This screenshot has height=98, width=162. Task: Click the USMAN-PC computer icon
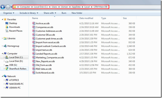pos(7,88)
